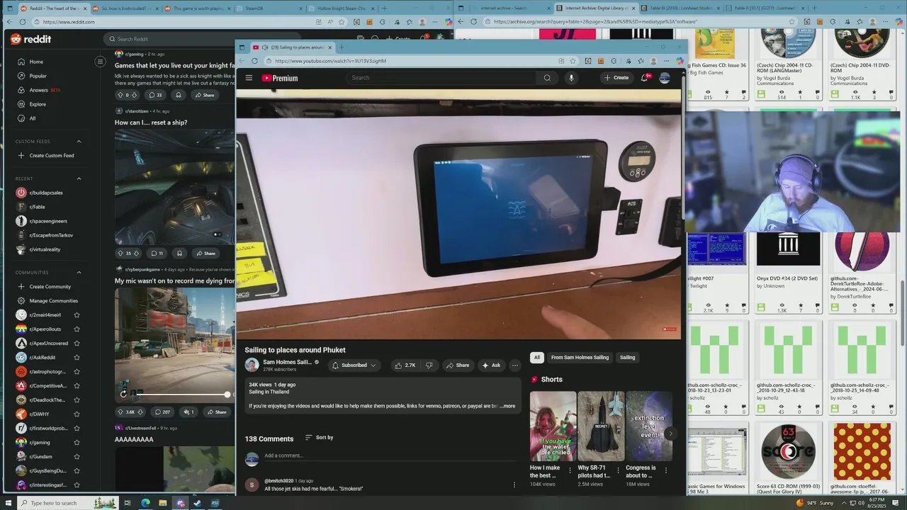The height and width of the screenshot is (510, 907).
Task: Open Create Custom Feed
Action: (46, 156)
